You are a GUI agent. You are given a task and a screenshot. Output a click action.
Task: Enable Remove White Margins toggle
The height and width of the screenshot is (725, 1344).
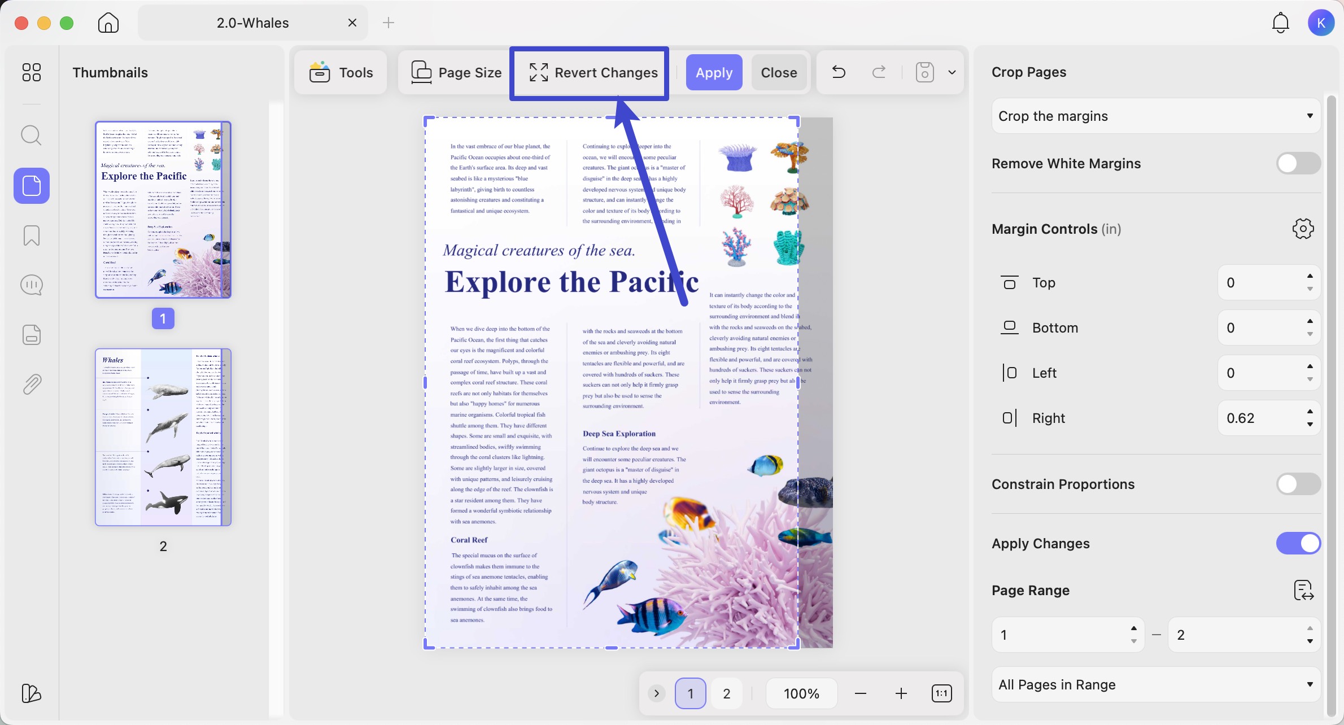(1298, 164)
